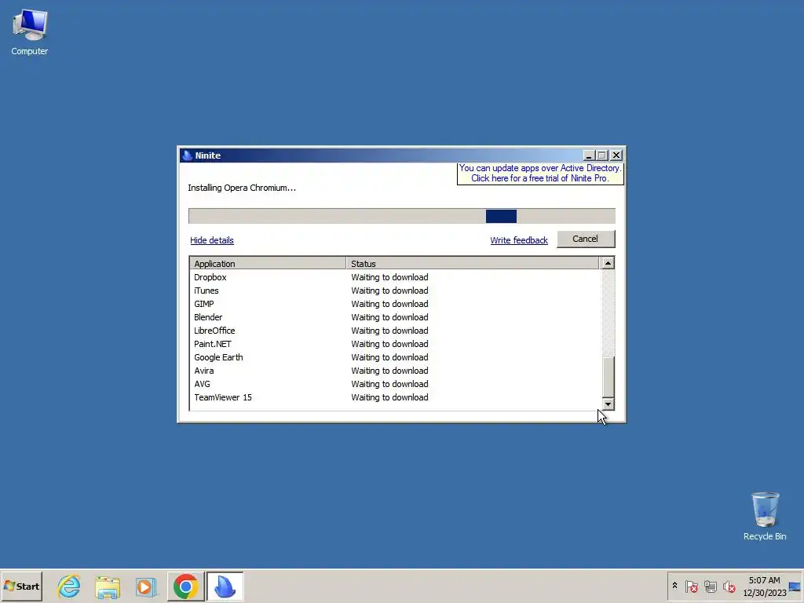
Task: Close the Ninite window
Action: click(x=616, y=155)
